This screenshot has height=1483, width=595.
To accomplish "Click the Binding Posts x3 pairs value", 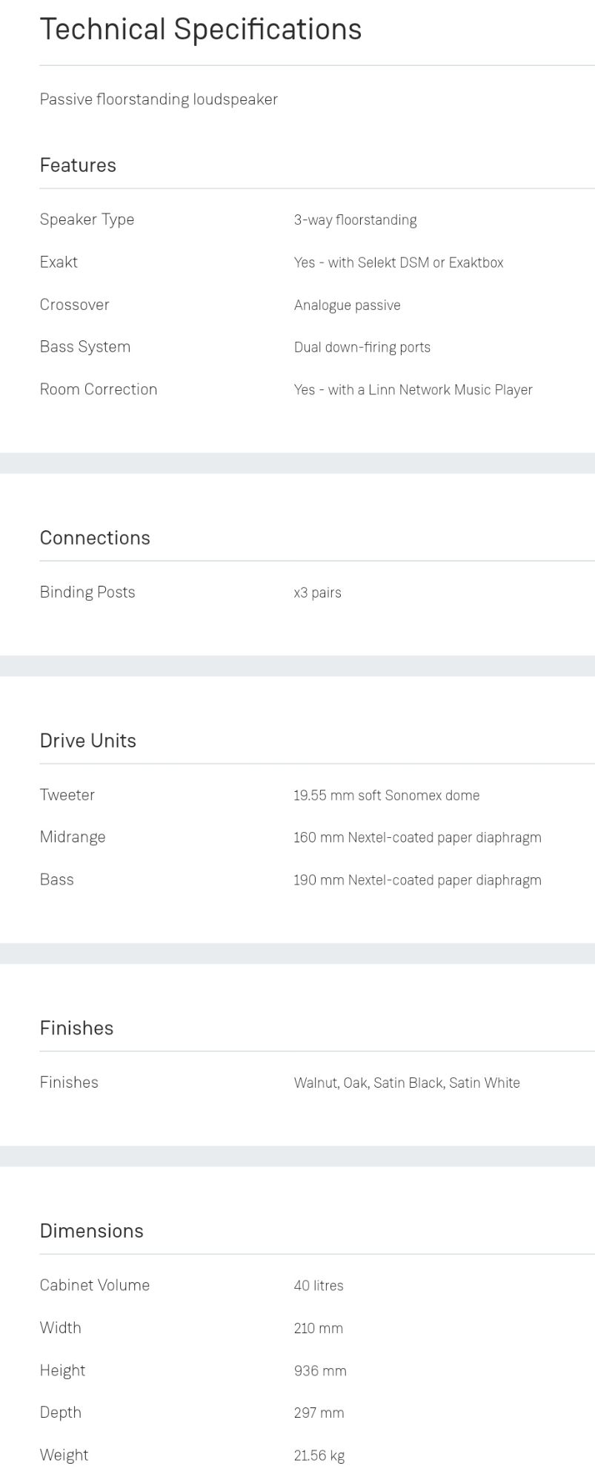I will point(317,592).
